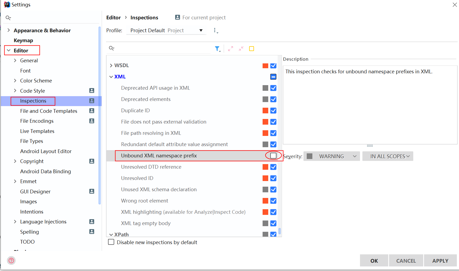Click the Editor breadcrumb link
The height and width of the screenshot is (271, 459).
(x=114, y=17)
